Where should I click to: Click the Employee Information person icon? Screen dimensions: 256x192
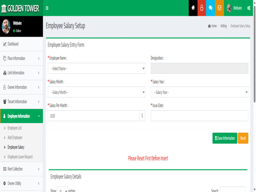point(4,116)
